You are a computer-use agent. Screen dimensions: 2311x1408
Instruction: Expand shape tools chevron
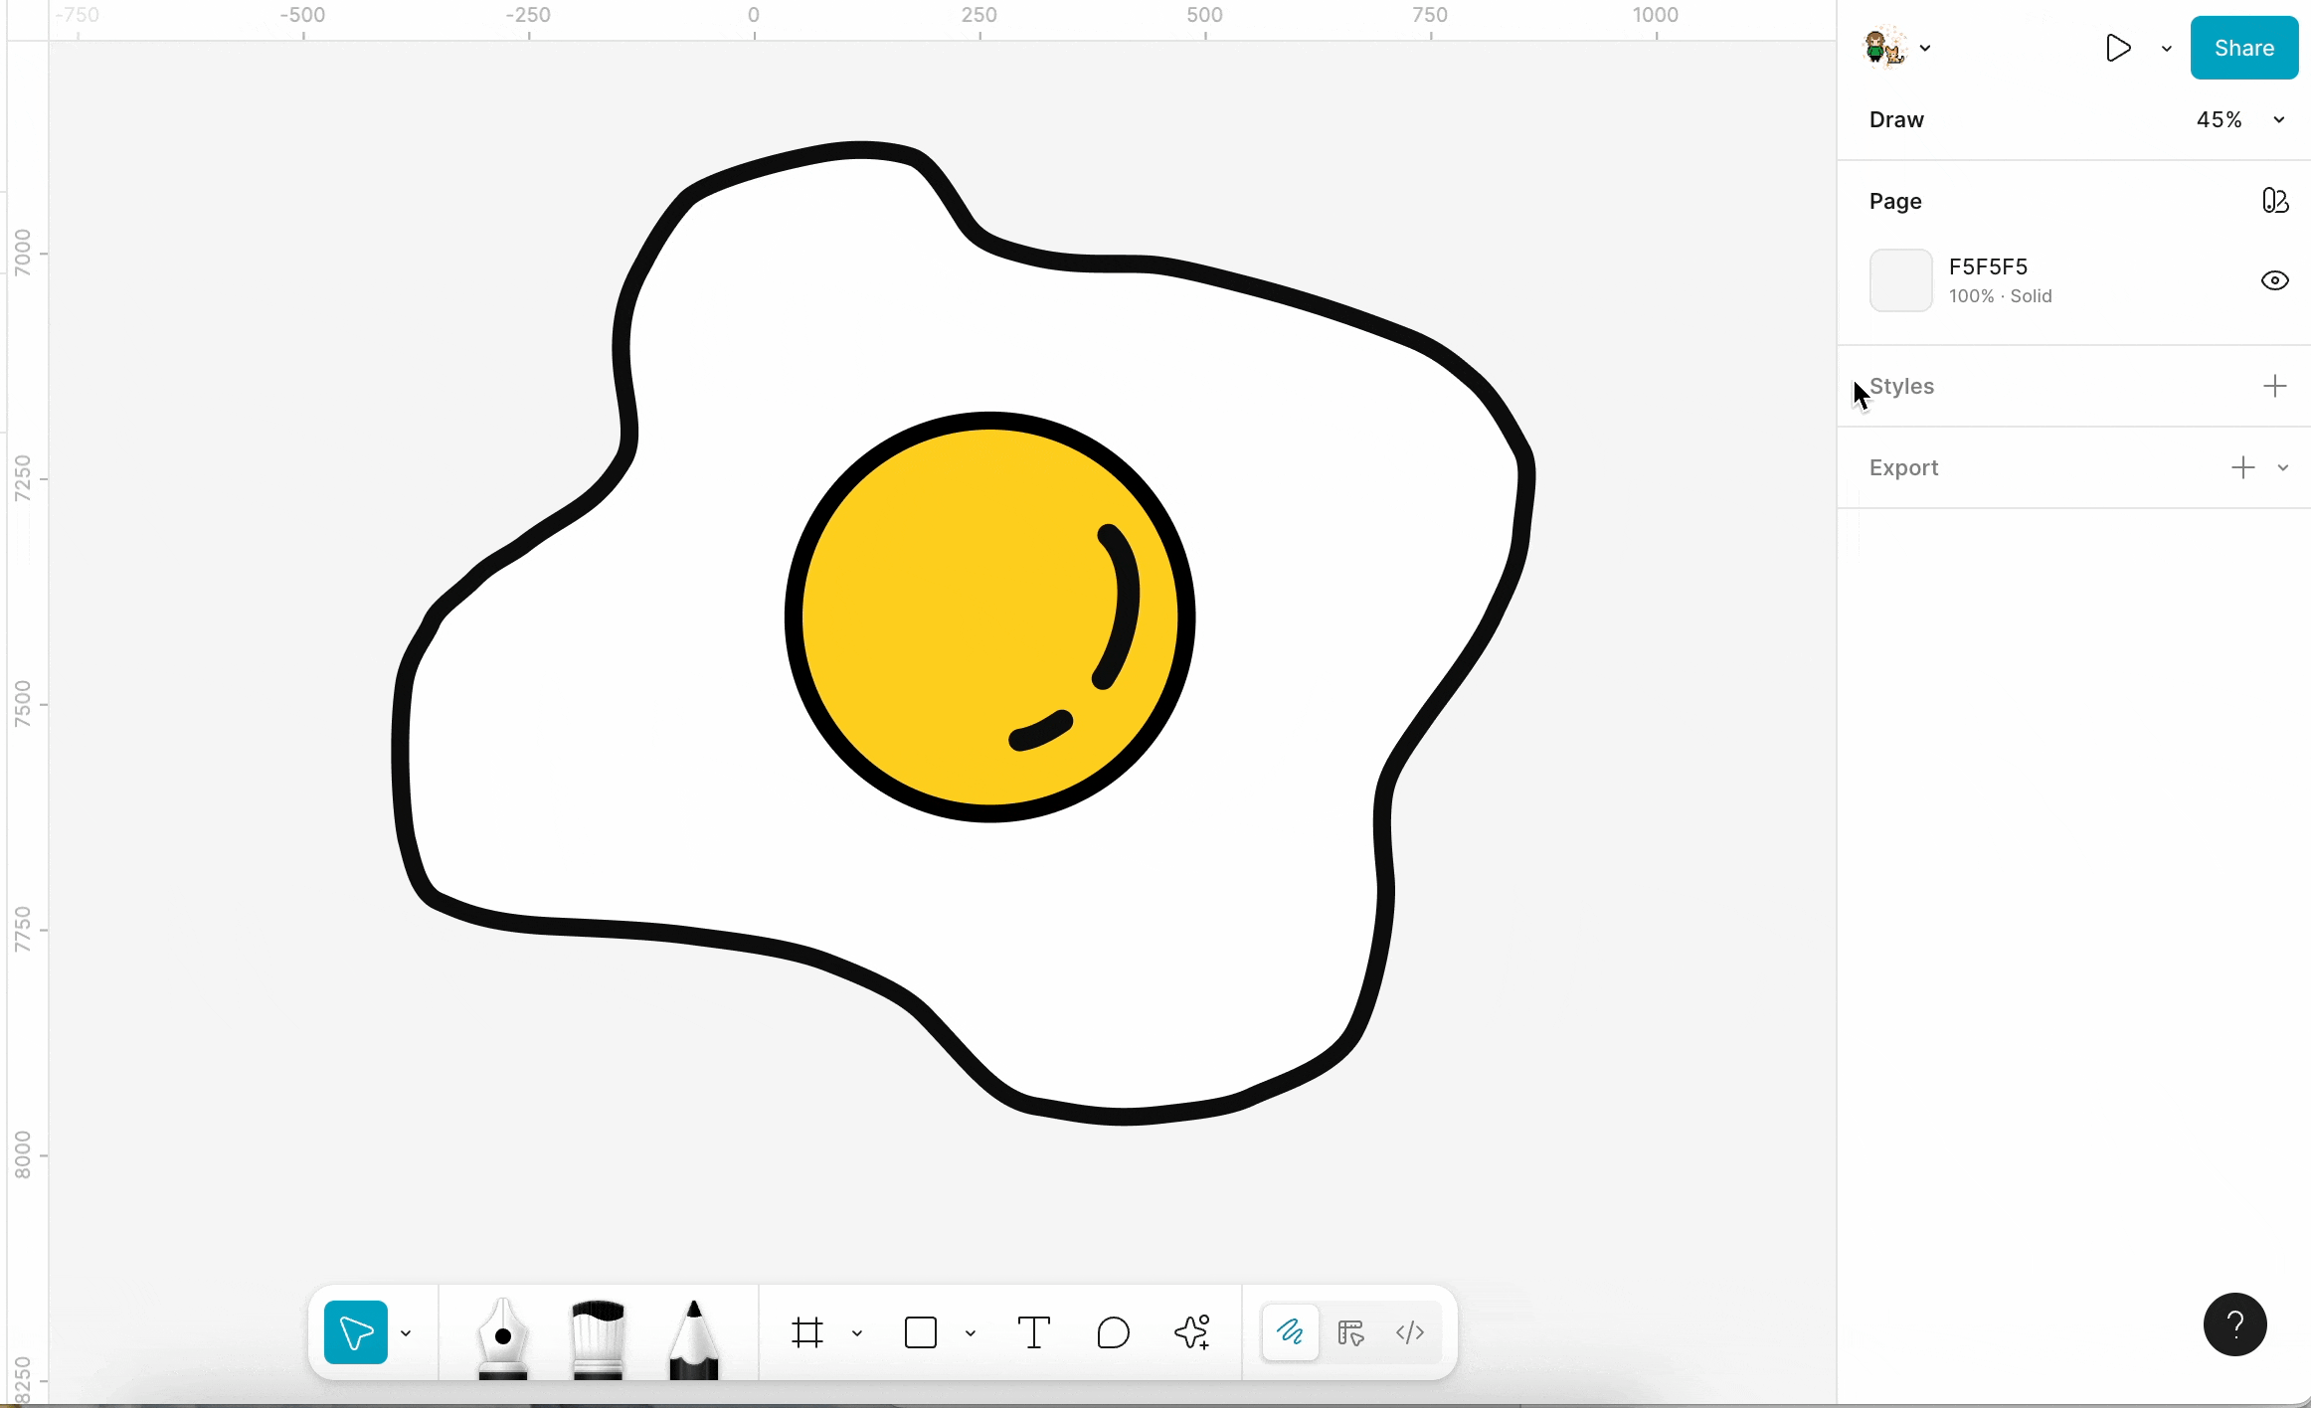pyautogui.click(x=971, y=1333)
